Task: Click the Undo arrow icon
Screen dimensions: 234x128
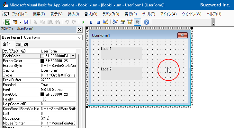Action: [x=67, y=22]
